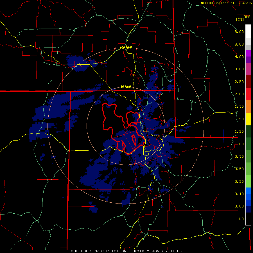Click the 8.00 legend value
The image size is (253, 253).
239,31
